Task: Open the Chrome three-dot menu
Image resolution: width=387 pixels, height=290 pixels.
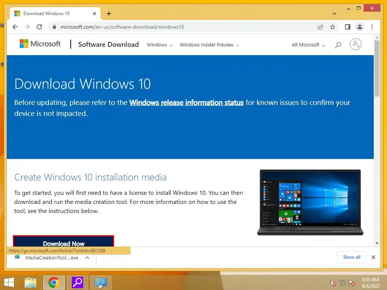Action: pos(372,27)
